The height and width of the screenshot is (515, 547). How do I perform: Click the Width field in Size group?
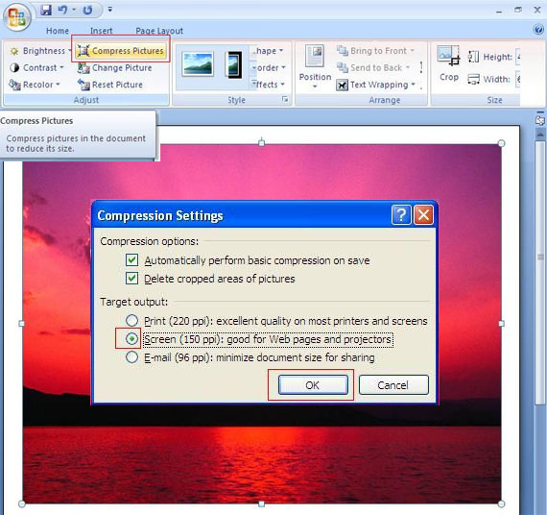tap(517, 80)
